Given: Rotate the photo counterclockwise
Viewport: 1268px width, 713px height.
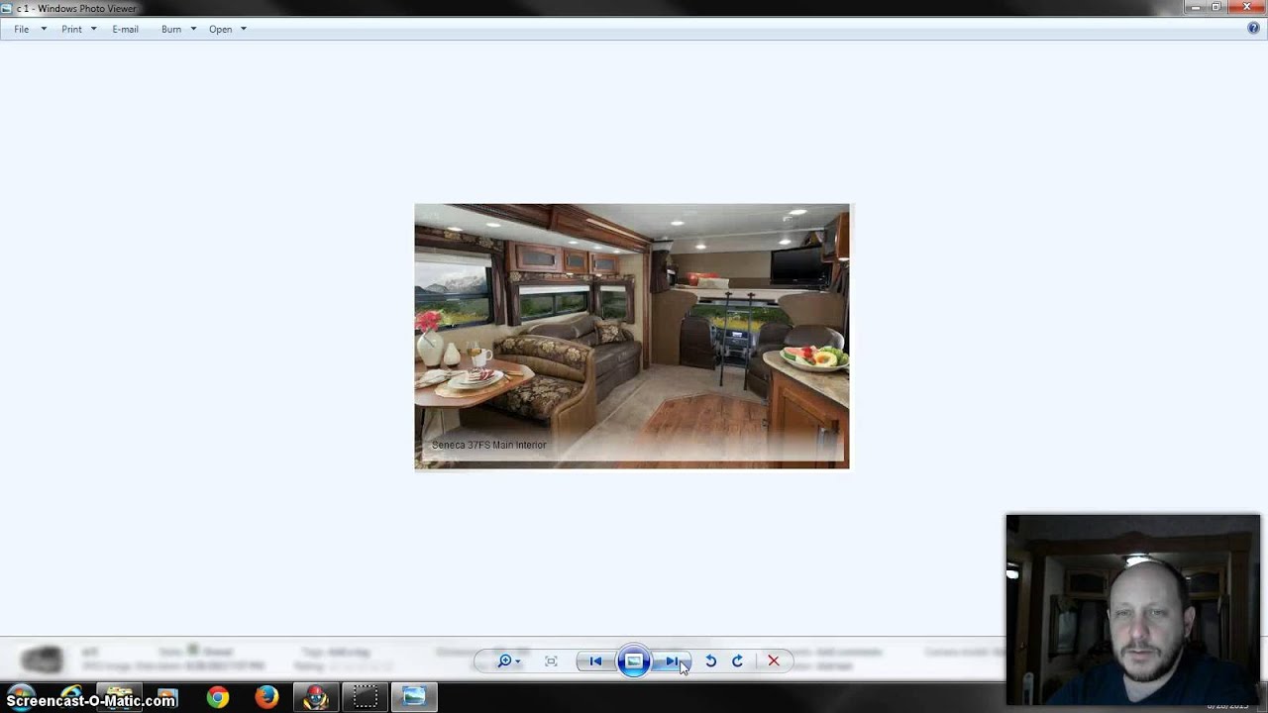Looking at the screenshot, I should pos(710,662).
